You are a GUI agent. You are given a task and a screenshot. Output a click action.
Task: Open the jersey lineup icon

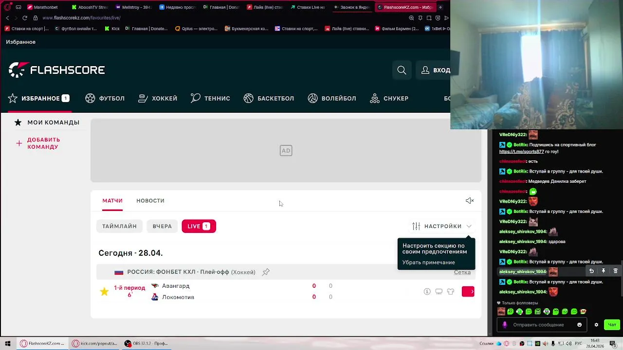coord(451,292)
